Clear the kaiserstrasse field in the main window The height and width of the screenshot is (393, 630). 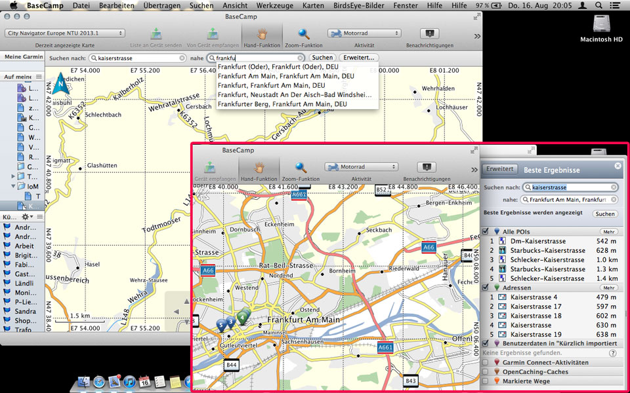[182, 58]
